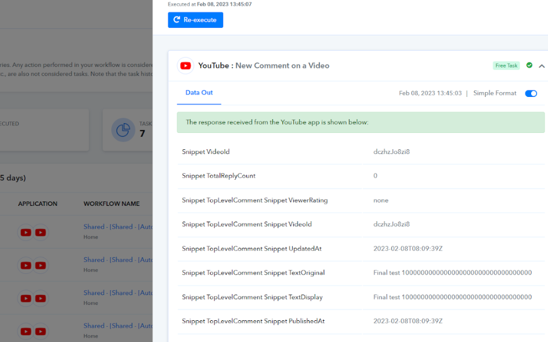Click the pie chart tasks icon
Screen dimensions: 548x342
pyautogui.click(x=123, y=130)
